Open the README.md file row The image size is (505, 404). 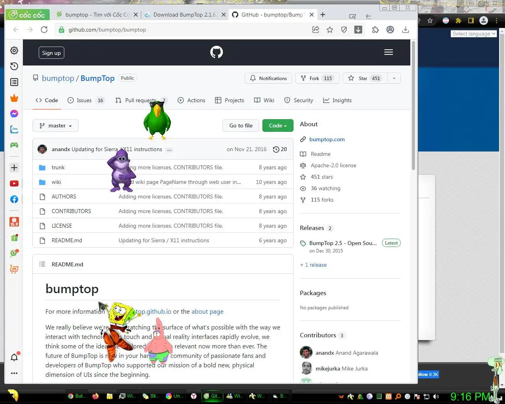coord(163,240)
